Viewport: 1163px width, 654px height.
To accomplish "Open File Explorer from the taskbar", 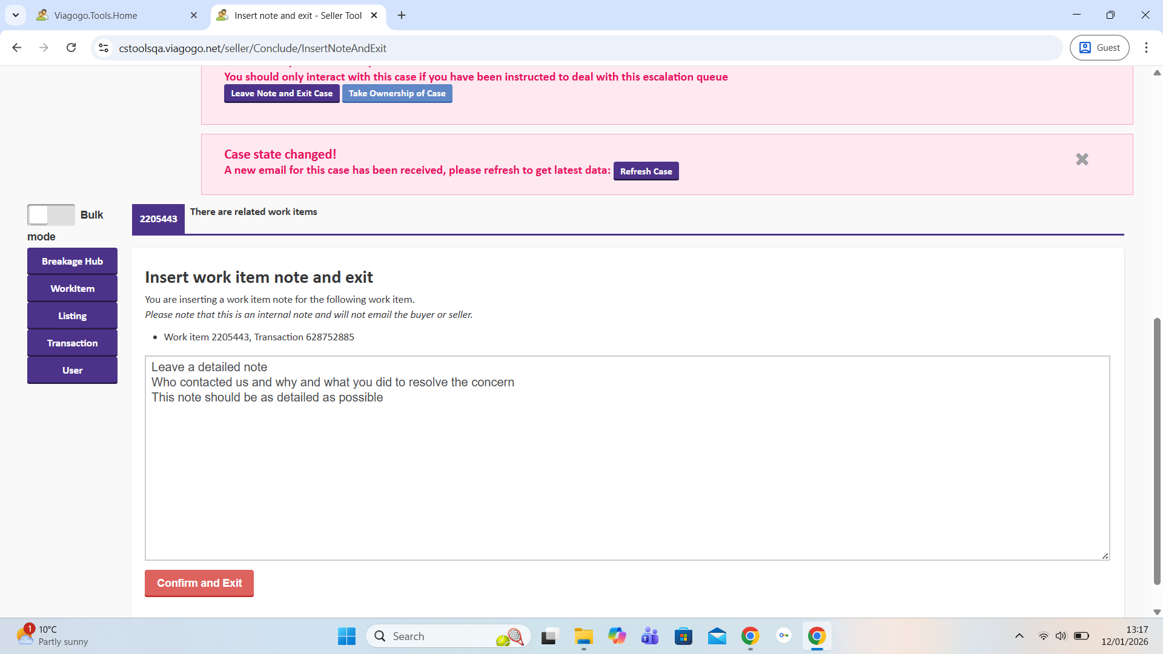I will pyautogui.click(x=583, y=636).
